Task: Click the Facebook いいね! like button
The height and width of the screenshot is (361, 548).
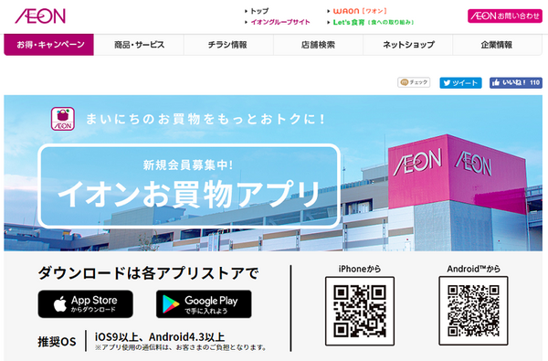Action: pyautogui.click(x=516, y=83)
